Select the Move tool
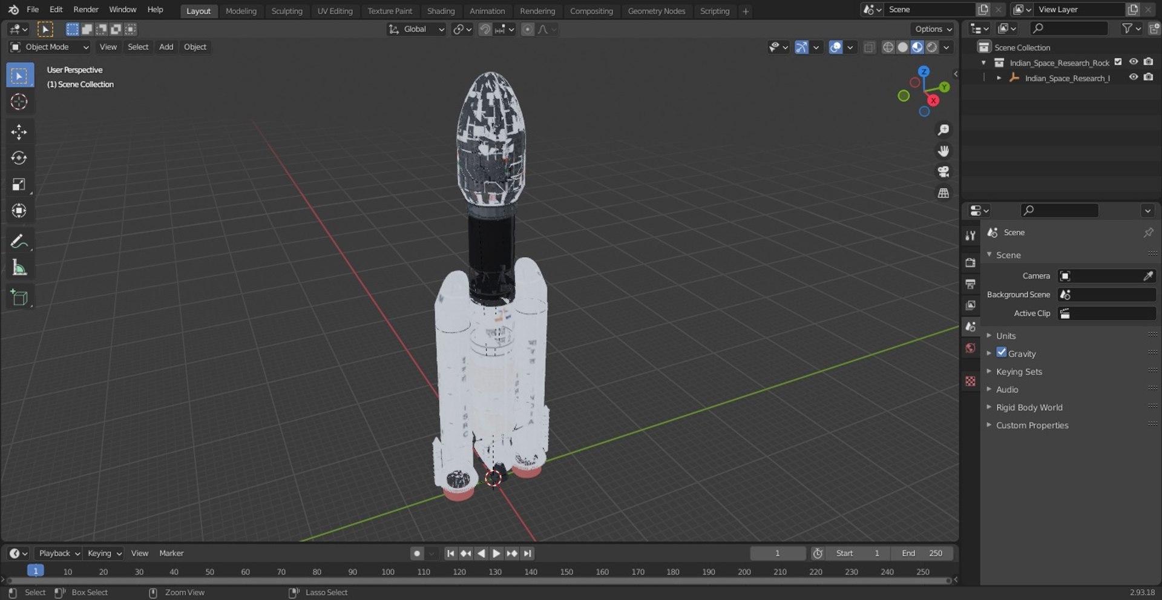Image resolution: width=1162 pixels, height=600 pixels. point(19,132)
